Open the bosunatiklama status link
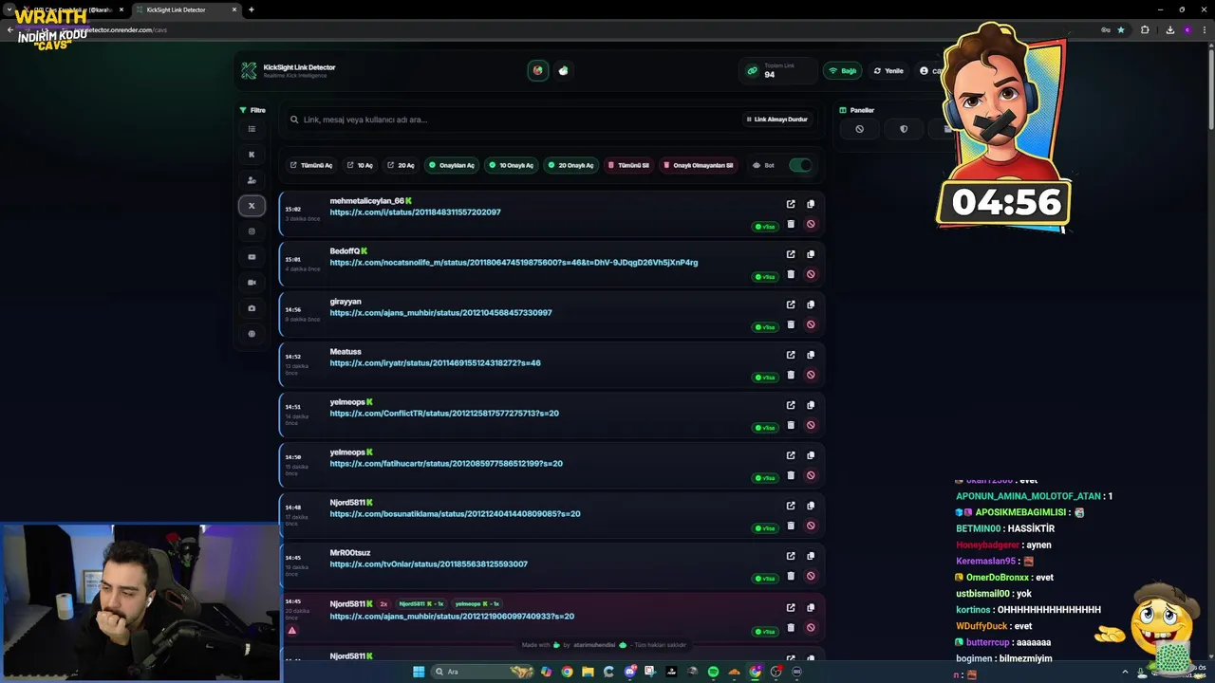Viewport: 1215px width, 683px height. (455, 513)
